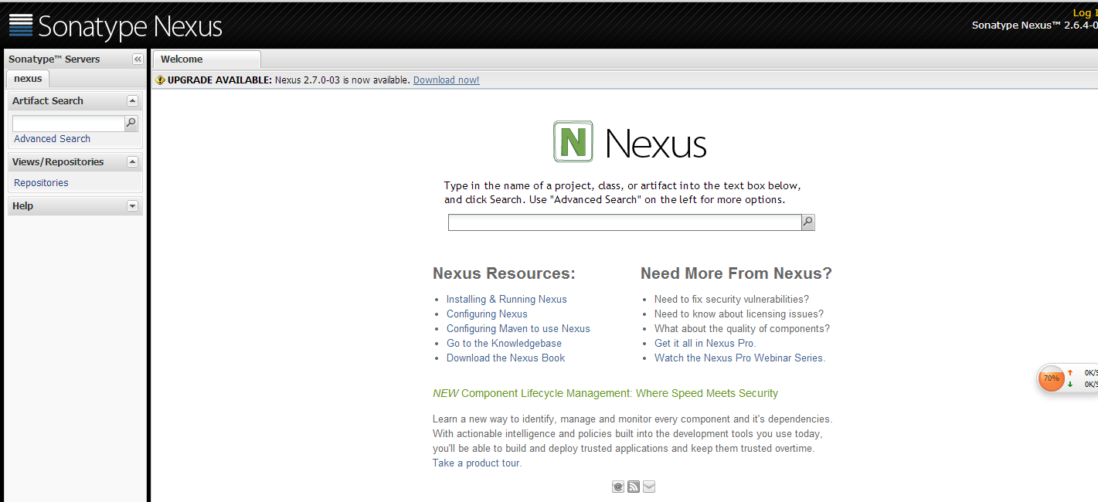Click the main search box magnifier icon
Viewport: 1098px width, 502px height.
pyautogui.click(x=807, y=222)
